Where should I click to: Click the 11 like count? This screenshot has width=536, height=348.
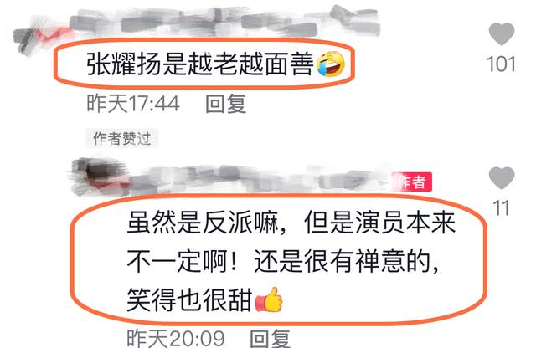(x=501, y=208)
